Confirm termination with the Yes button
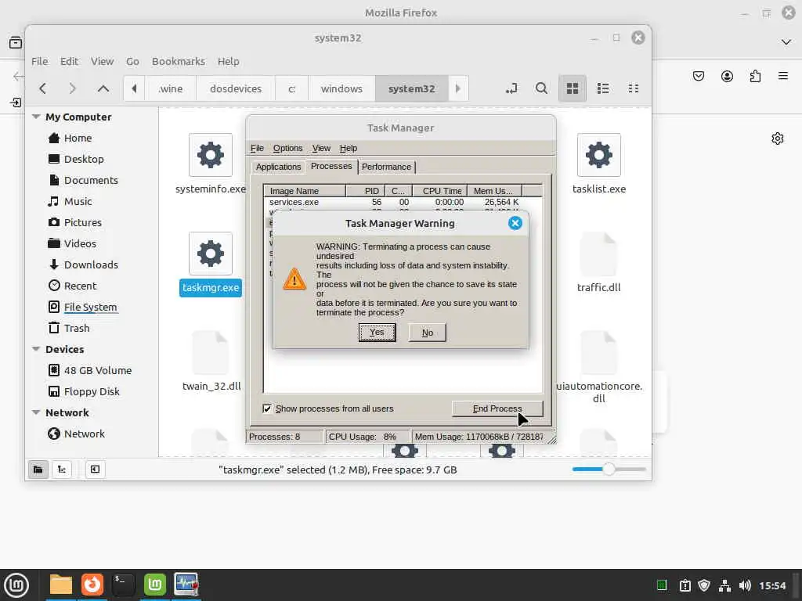Screen dimensions: 802x601 coord(377,333)
